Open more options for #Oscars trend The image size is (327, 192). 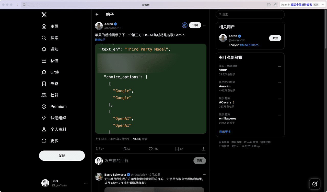pyautogui.click(x=279, y=99)
